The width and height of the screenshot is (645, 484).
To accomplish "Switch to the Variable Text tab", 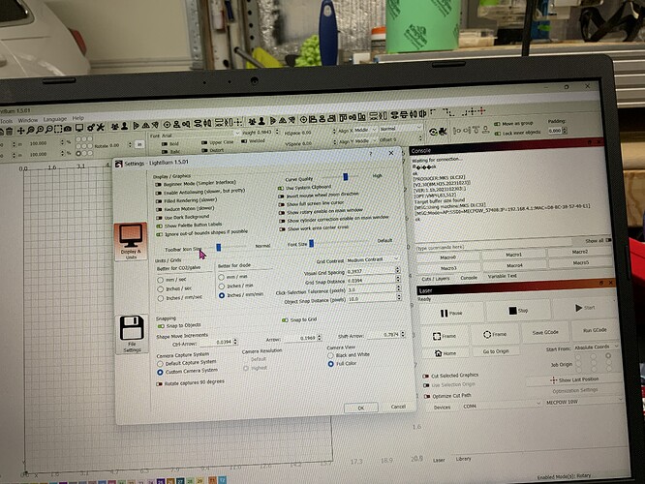I will (x=502, y=276).
